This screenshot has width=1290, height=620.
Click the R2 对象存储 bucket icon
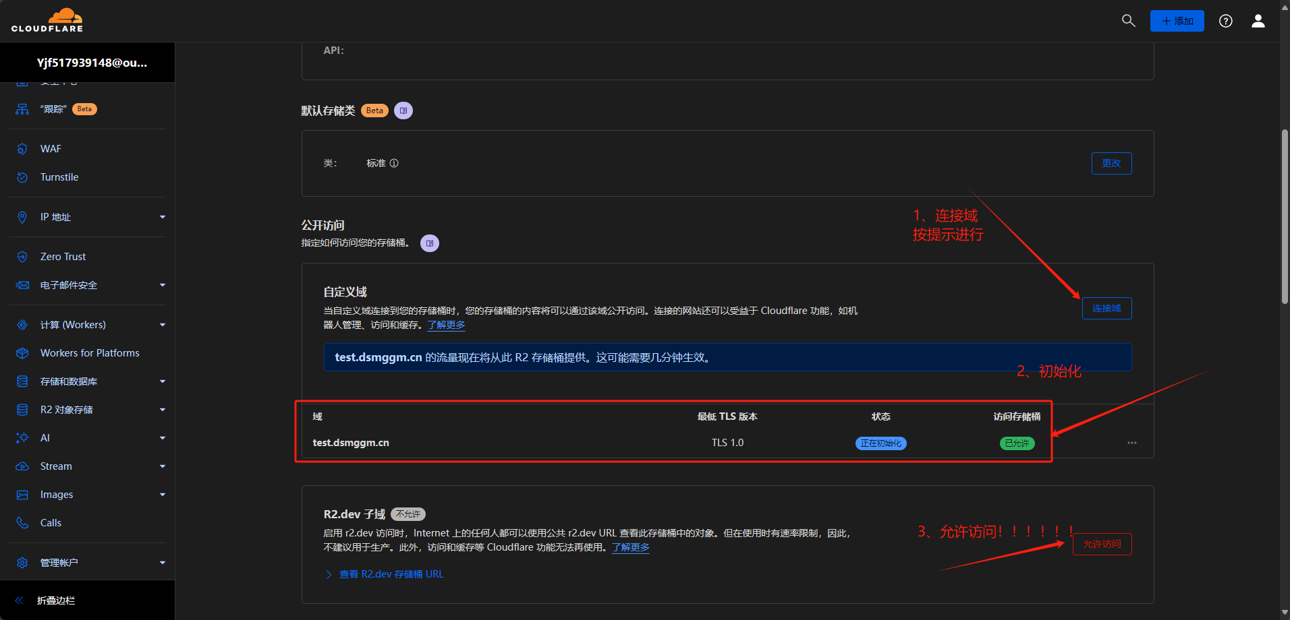click(22, 410)
